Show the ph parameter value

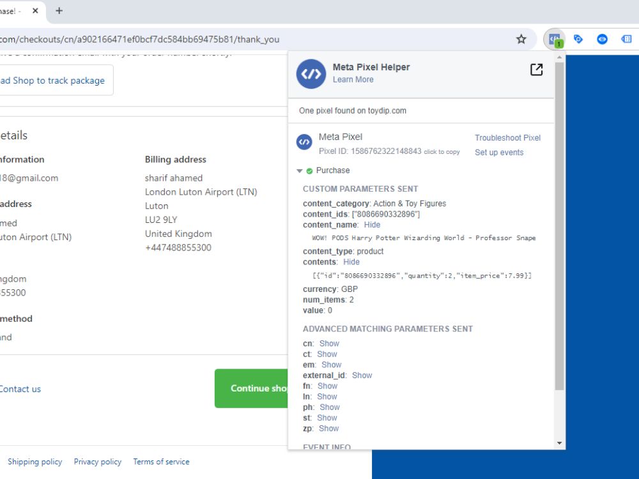coord(329,407)
